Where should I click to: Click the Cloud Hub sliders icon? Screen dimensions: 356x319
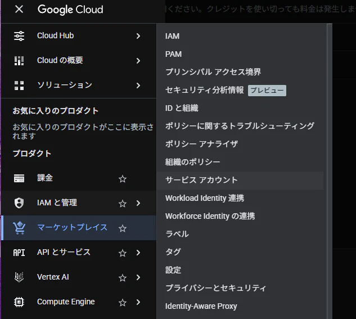point(19,36)
